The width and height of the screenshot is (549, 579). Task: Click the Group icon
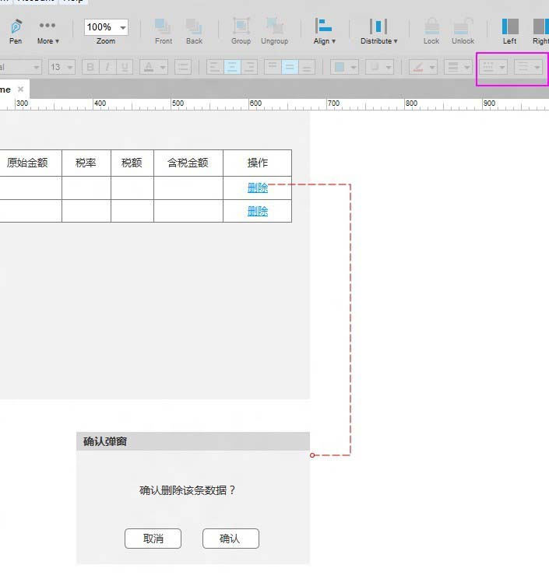(241, 30)
